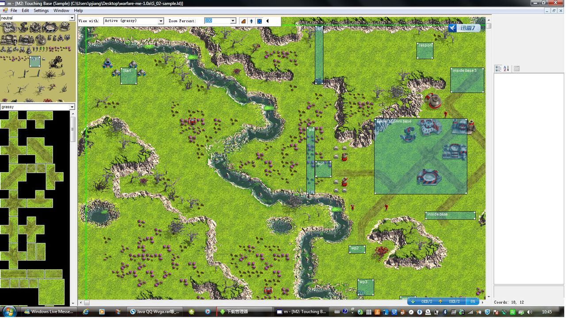The height and width of the screenshot is (318, 566).
Task: Select the red unit in purple flowers
Action: [192, 121]
